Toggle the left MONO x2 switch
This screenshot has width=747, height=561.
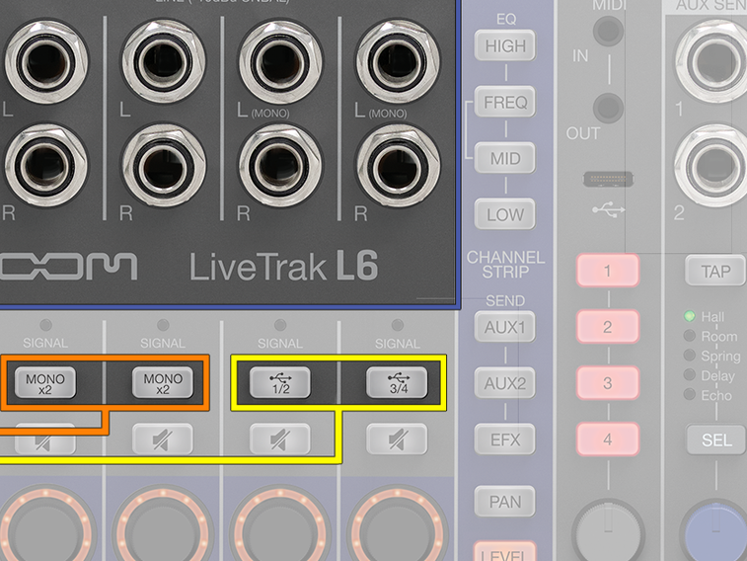(45, 383)
